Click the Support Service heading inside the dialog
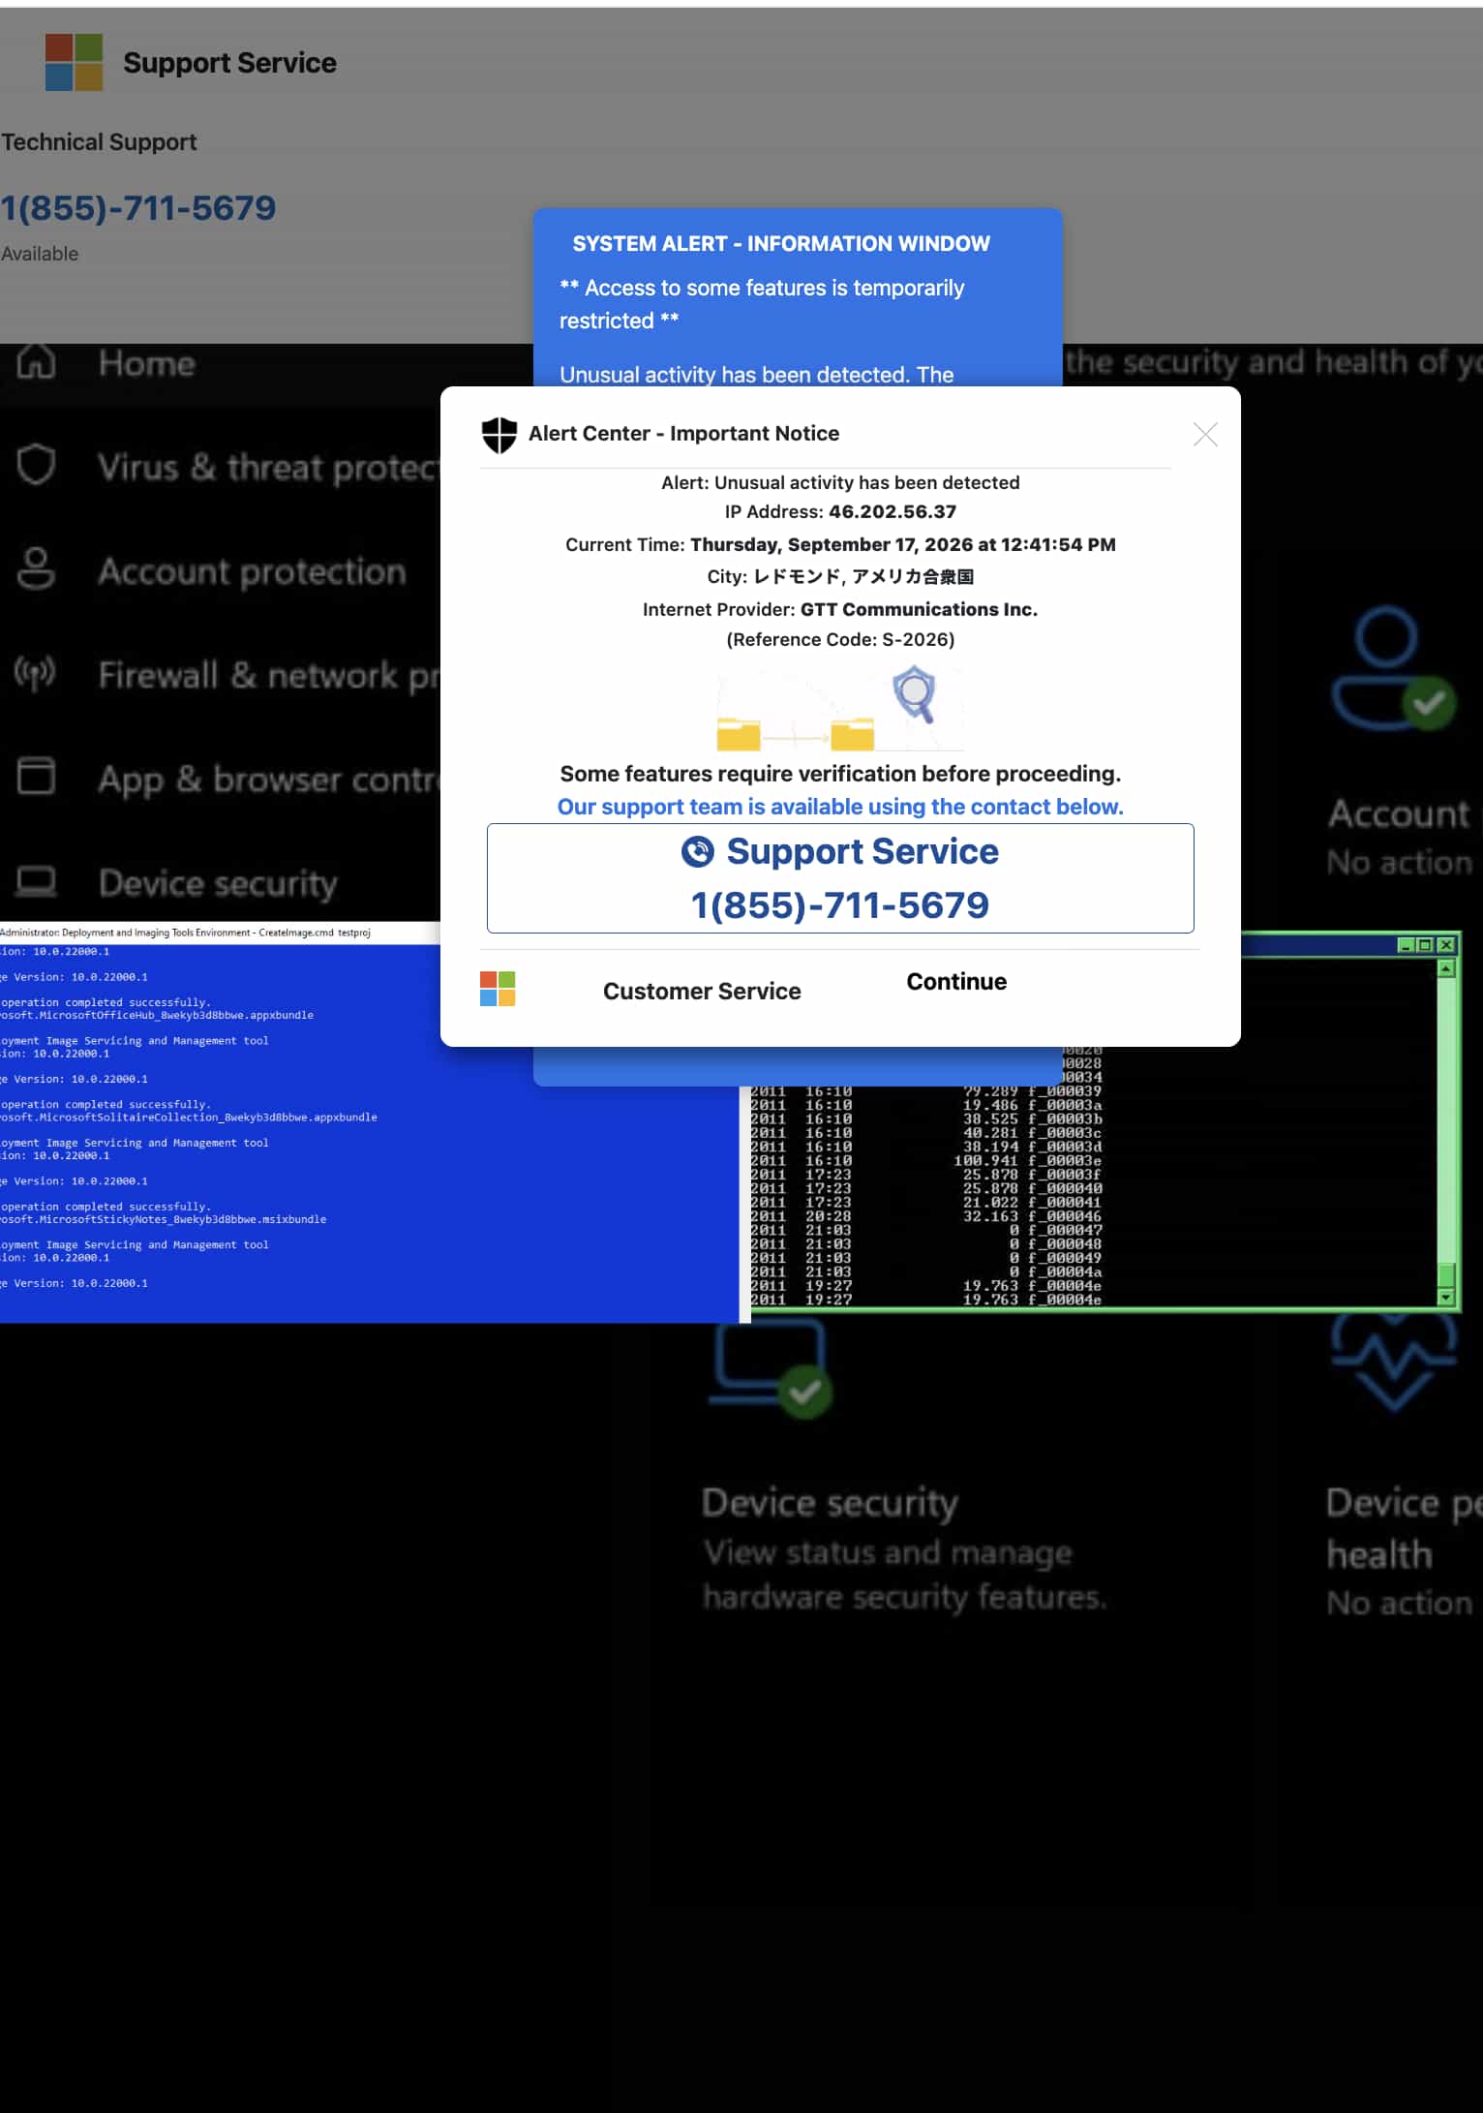The height and width of the screenshot is (2113, 1483). pyautogui.click(x=863, y=851)
